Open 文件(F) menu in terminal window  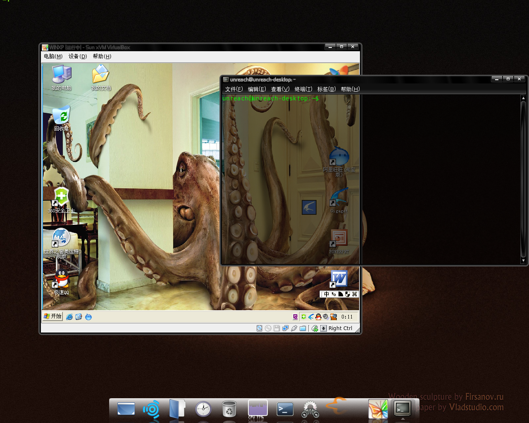pyautogui.click(x=234, y=89)
